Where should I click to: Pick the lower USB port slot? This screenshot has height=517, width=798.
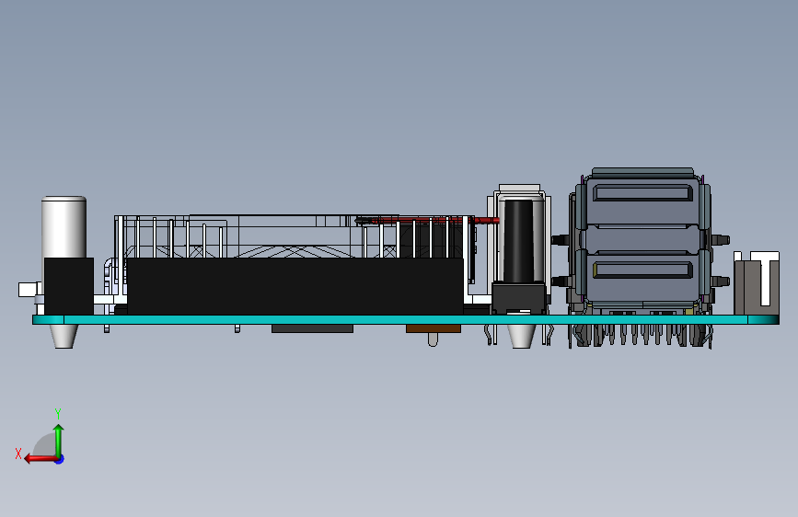[x=642, y=270]
